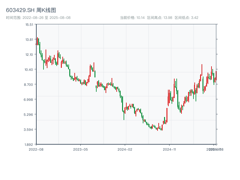Select the 8.700 price axis label
This screenshot has width=240, height=180.
tap(29, 85)
